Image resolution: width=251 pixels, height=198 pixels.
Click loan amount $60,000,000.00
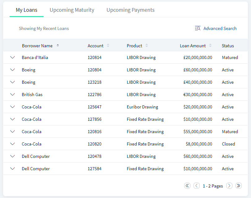[x=198, y=156]
